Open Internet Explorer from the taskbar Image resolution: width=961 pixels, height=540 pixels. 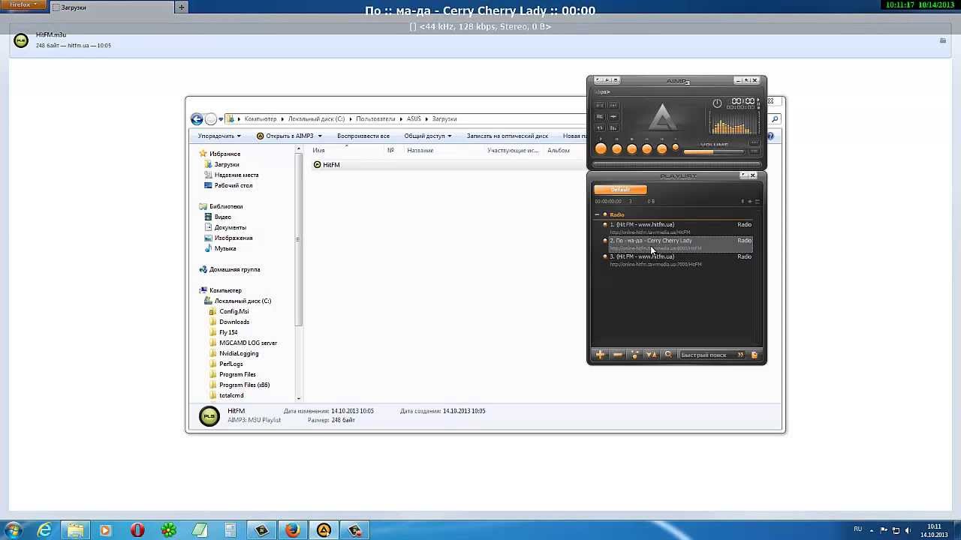45,530
